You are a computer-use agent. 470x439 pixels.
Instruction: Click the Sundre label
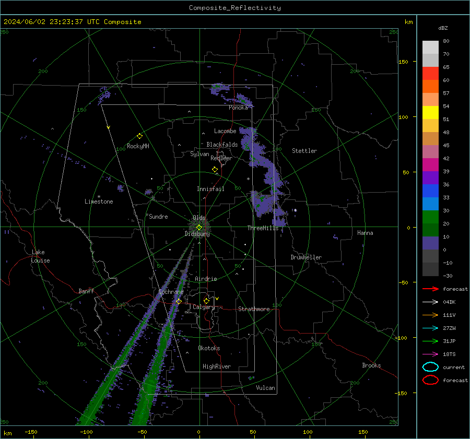coord(158,216)
